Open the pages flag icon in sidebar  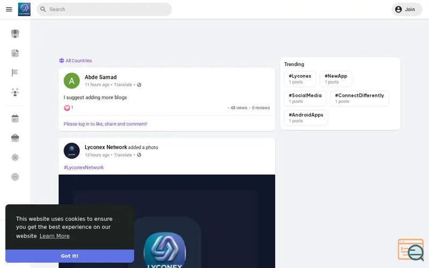15,72
